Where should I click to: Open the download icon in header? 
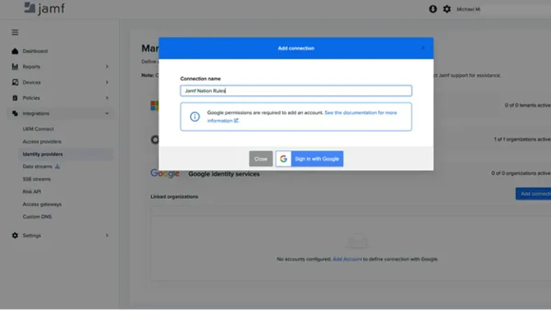pyautogui.click(x=433, y=9)
